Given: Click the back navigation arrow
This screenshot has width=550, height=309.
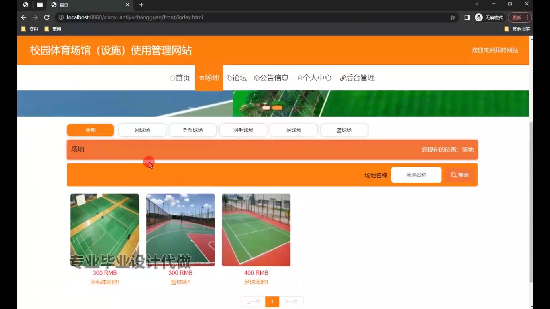Looking at the screenshot, I should point(24,17).
